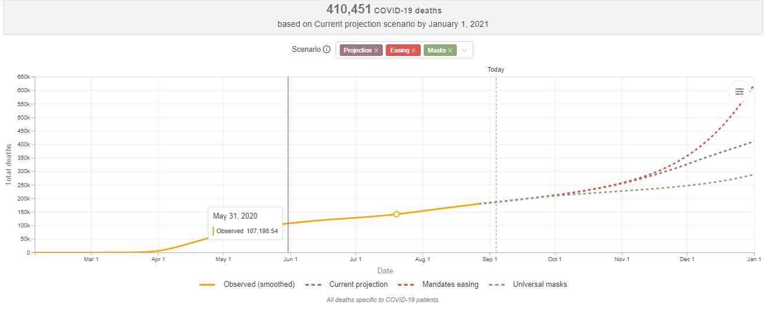Remove the Masks scenario tag
This screenshot has width=764, height=309.
[450, 51]
